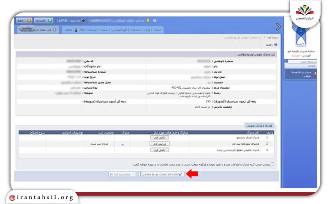Click the ردیف column header
Viewport: 332px width, 204px height.
pyautogui.click(x=269, y=133)
